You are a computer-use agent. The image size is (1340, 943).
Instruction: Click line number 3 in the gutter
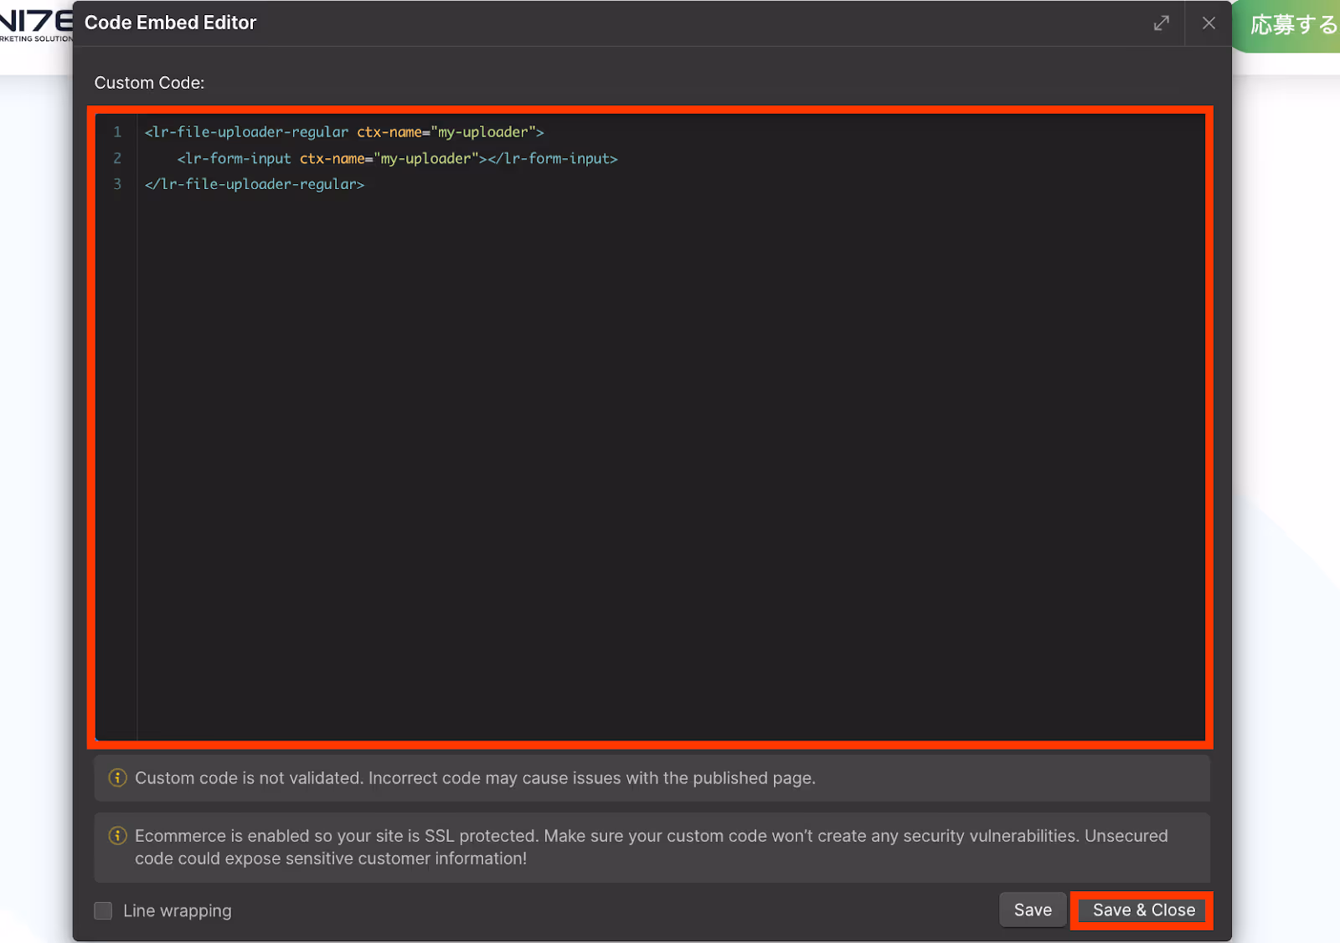(x=117, y=184)
